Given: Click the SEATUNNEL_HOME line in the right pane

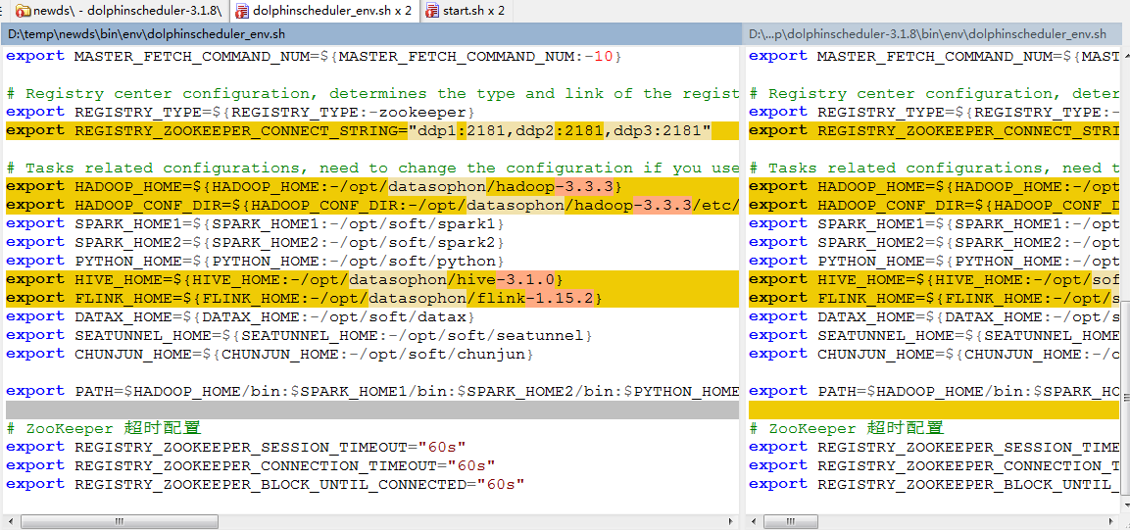Looking at the screenshot, I should pos(936,336).
